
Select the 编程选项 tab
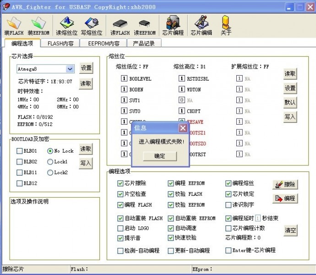22,44
